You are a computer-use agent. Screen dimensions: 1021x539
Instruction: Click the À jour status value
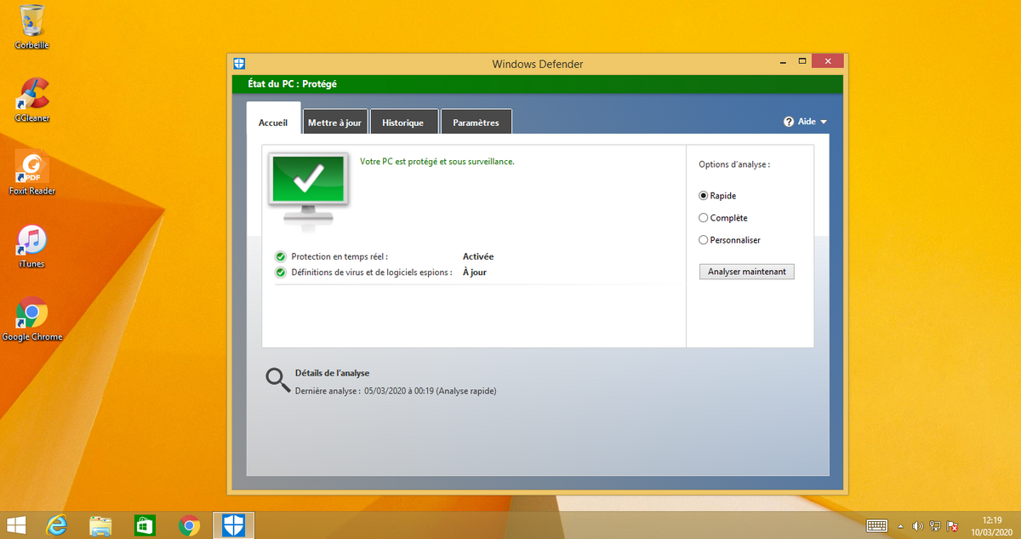(x=475, y=272)
